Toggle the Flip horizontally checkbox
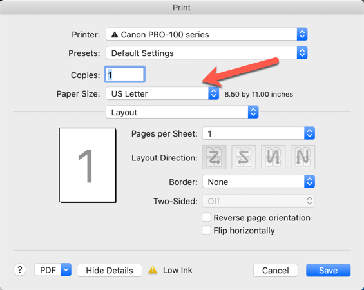 206,230
